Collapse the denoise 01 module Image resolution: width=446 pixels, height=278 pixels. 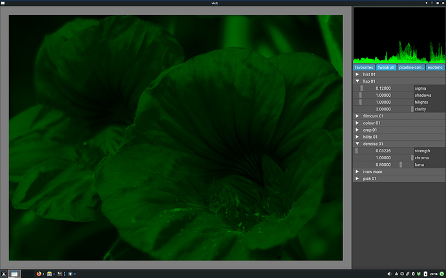tap(357, 144)
